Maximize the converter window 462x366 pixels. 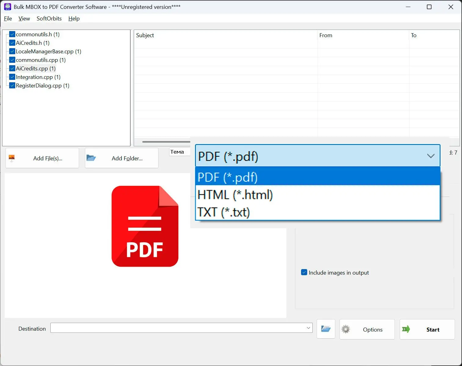pyautogui.click(x=429, y=7)
